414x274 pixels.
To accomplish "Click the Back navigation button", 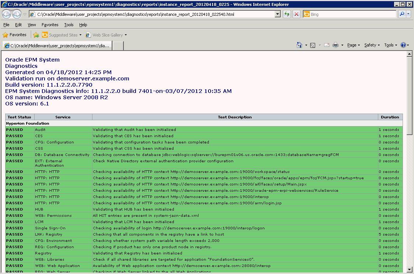I will (7, 14).
